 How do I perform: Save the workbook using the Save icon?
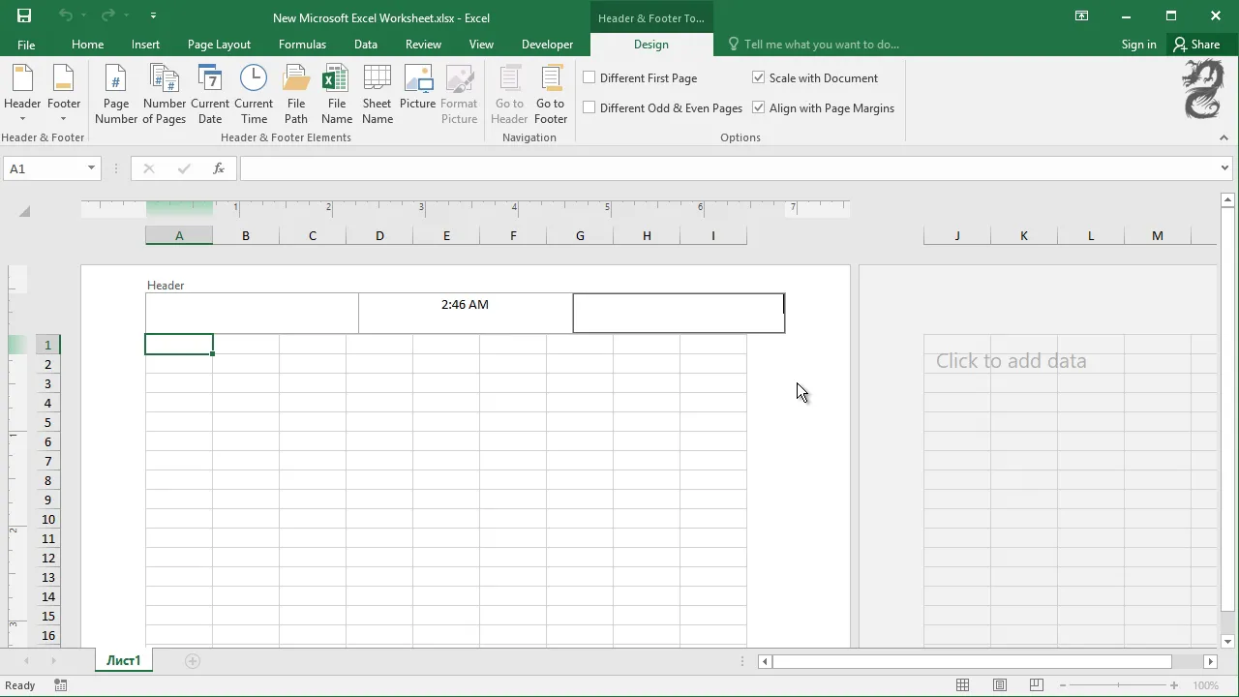click(24, 16)
